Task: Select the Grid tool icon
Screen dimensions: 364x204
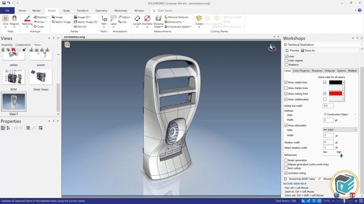Action: [x=5, y=18]
